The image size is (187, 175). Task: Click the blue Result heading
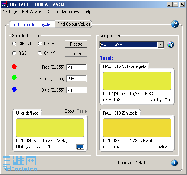coord(106,58)
